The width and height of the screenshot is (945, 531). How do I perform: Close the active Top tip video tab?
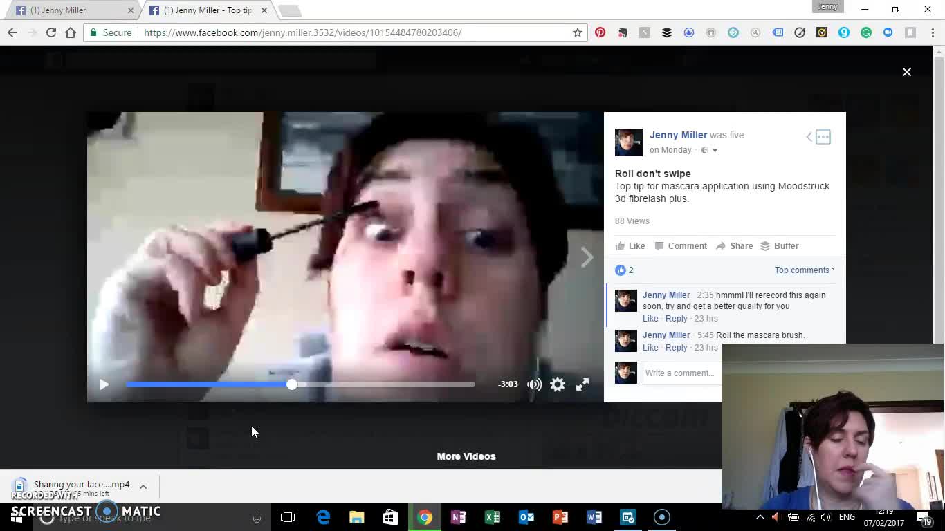(264, 10)
